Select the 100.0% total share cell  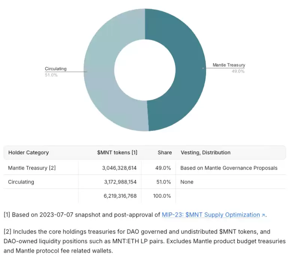pos(162,196)
